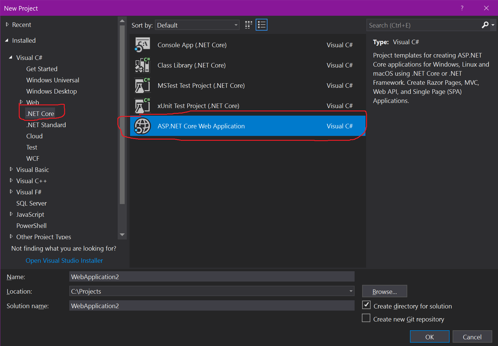The height and width of the screenshot is (346, 498).
Task: Open Visual Studio Installer link
Action: click(64, 261)
